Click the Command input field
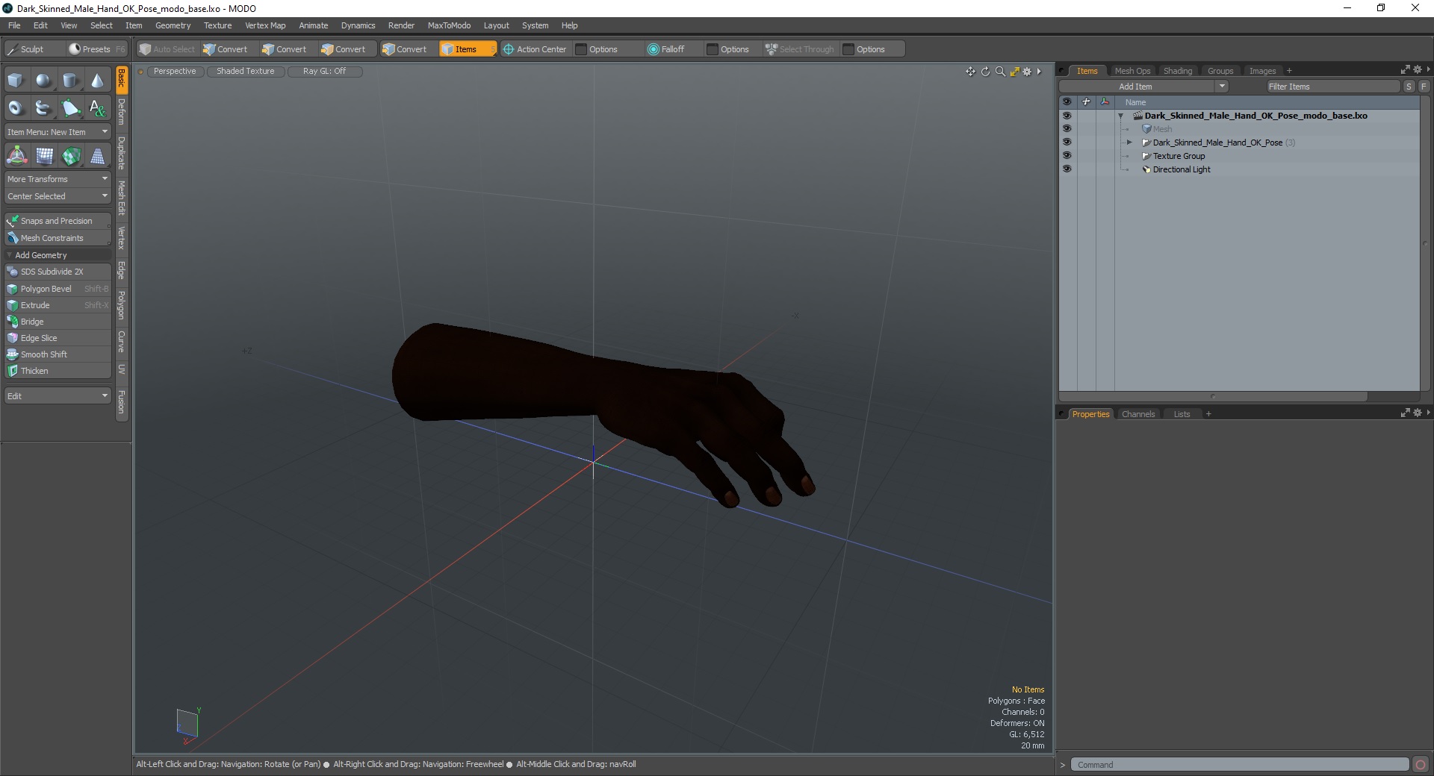Screen dimensions: 1434x776 pyautogui.click(x=1240, y=765)
